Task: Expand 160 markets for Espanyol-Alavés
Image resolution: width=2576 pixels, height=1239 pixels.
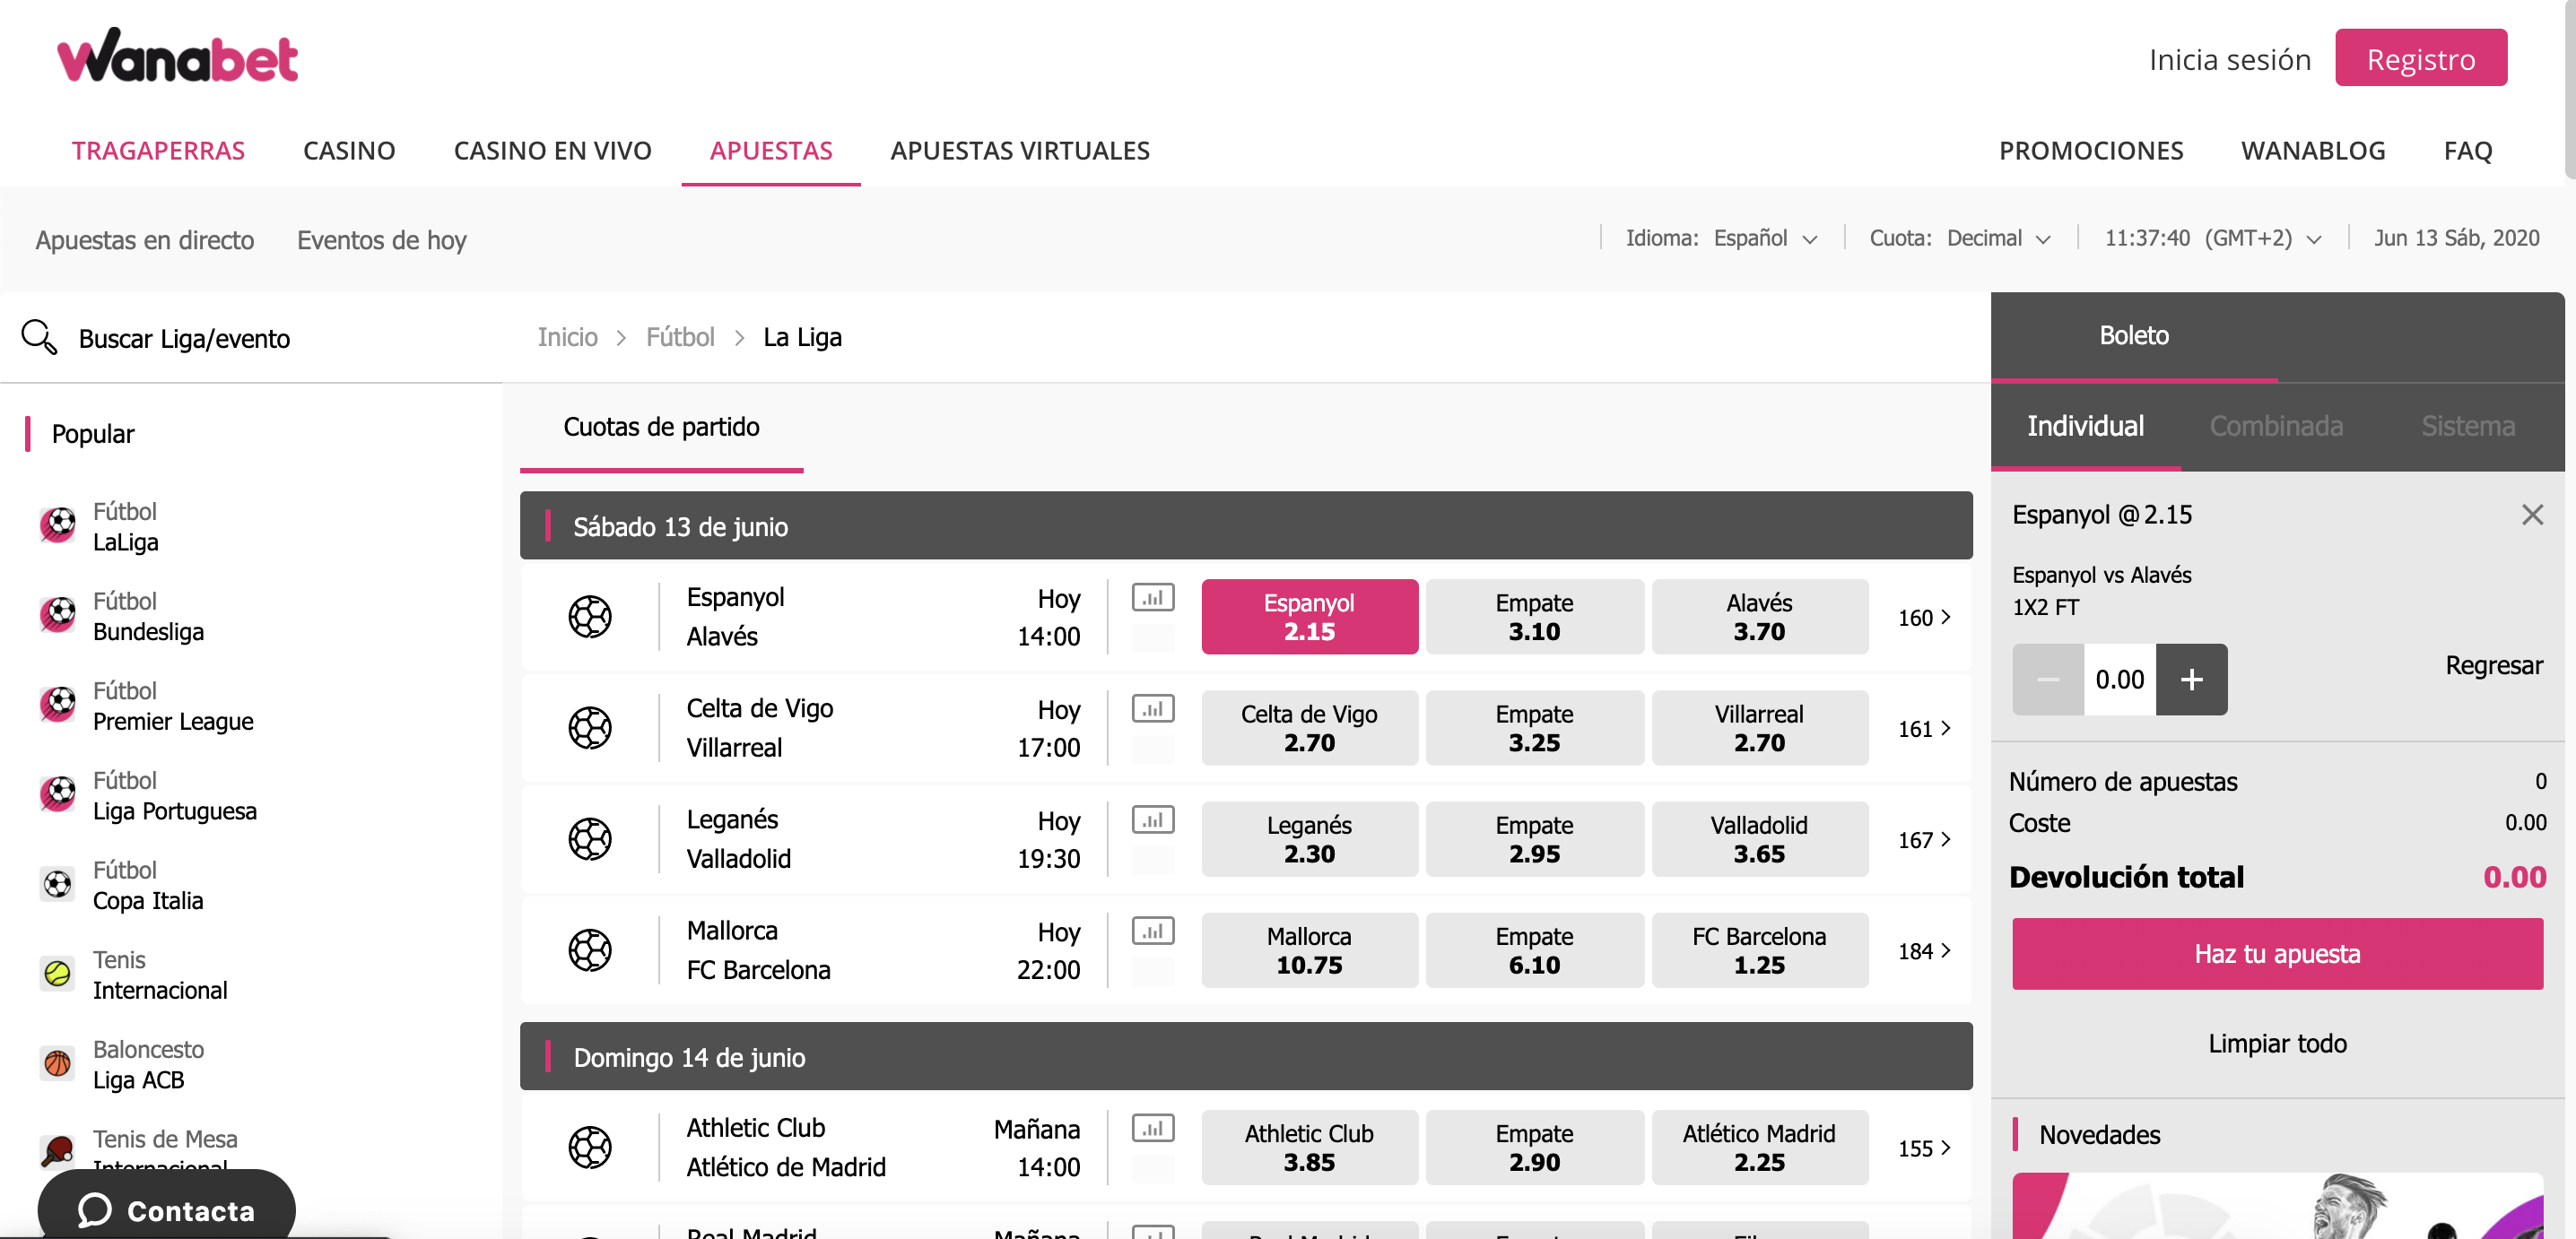Action: (1924, 618)
